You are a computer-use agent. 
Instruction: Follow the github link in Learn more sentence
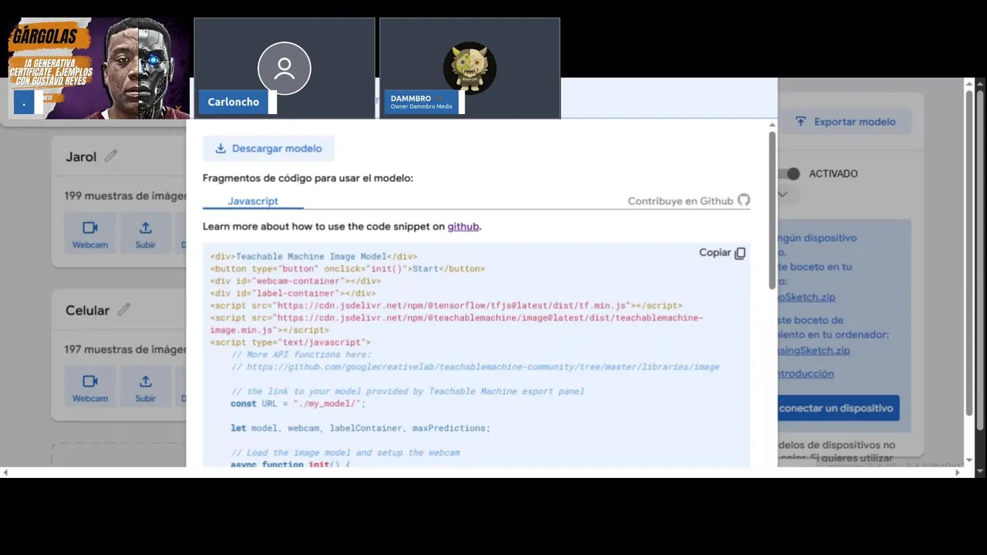pyautogui.click(x=463, y=227)
